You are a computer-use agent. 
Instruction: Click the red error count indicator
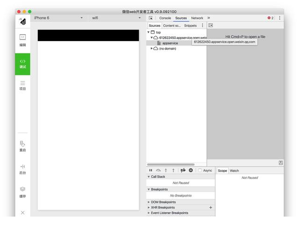(271, 18)
